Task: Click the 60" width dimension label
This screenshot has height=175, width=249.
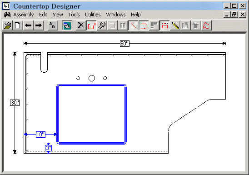Action: click(124, 44)
